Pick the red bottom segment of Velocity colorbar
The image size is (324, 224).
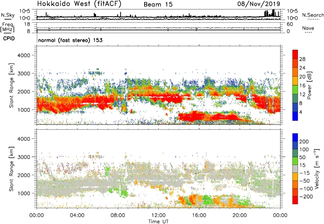[295, 200]
